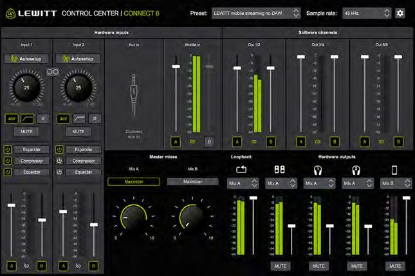Toggle Input 2 Expander power icon
The height and width of the screenshot is (276, 415).
point(59,149)
